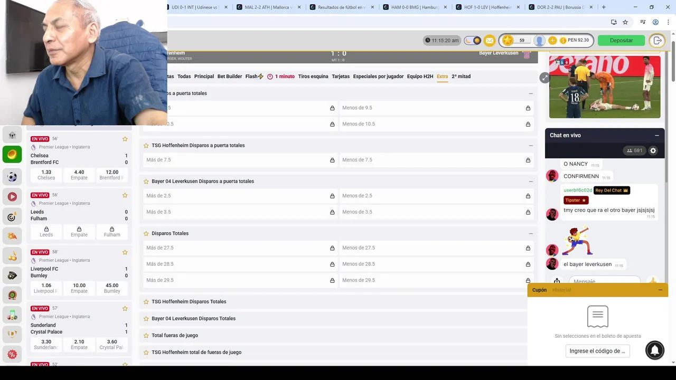The width and height of the screenshot is (676, 380).
Task: Favorite the Sunderland vs Crystal Palace star
Action: 125,309
